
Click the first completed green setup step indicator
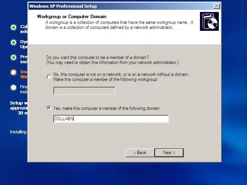pyautogui.click(x=14, y=27)
